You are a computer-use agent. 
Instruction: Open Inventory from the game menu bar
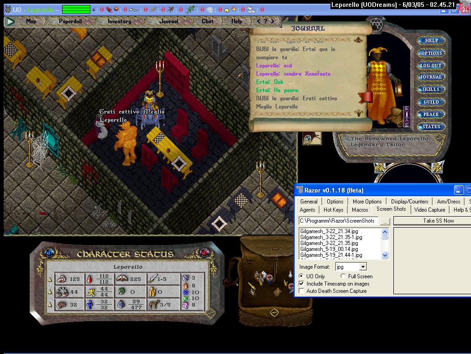point(119,21)
